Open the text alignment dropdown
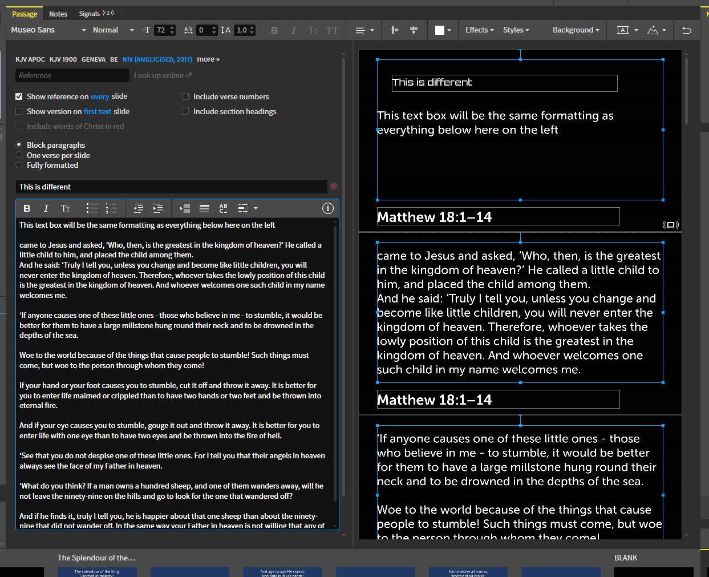 tap(364, 30)
